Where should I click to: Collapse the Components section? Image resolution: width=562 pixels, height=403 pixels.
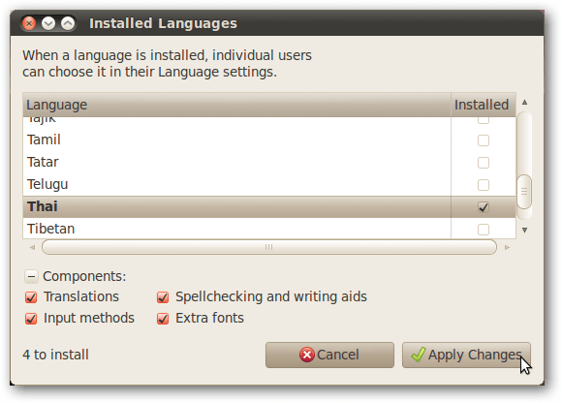(x=31, y=276)
